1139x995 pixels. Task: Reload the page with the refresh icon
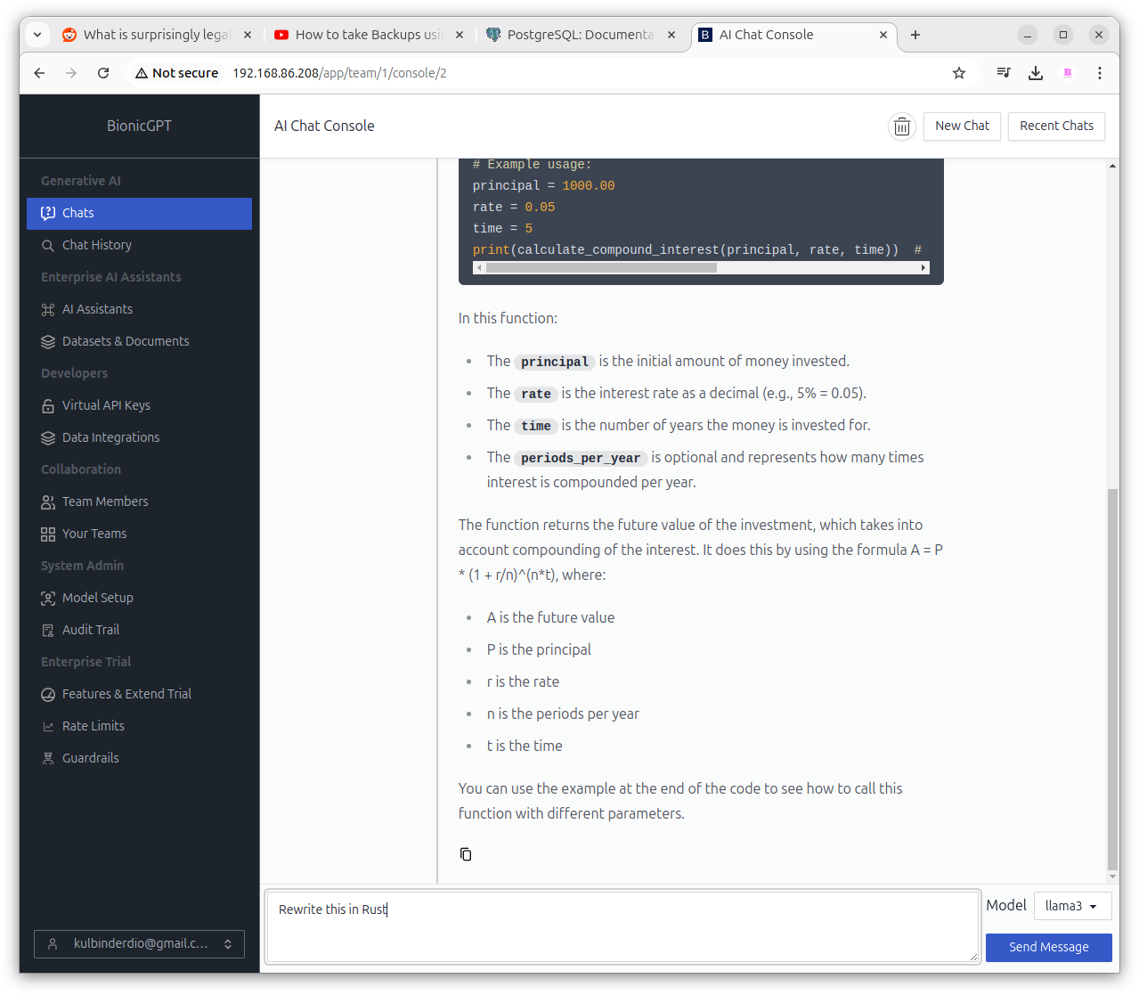coord(103,73)
